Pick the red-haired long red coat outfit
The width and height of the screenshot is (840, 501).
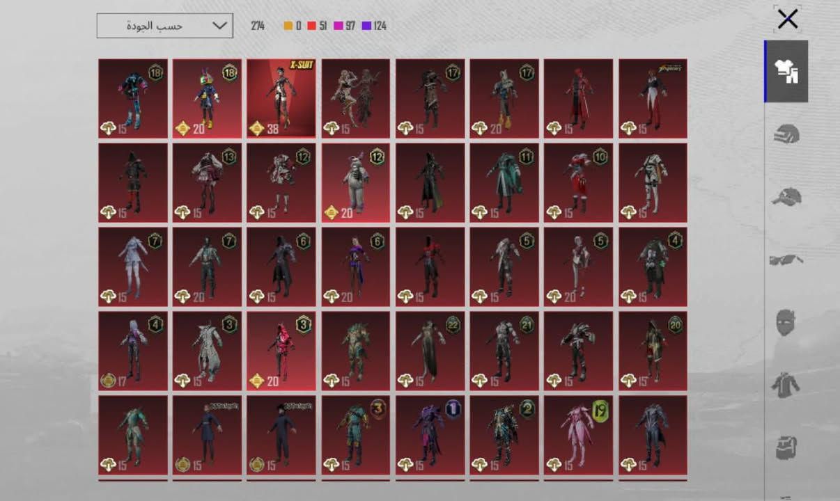click(x=579, y=98)
